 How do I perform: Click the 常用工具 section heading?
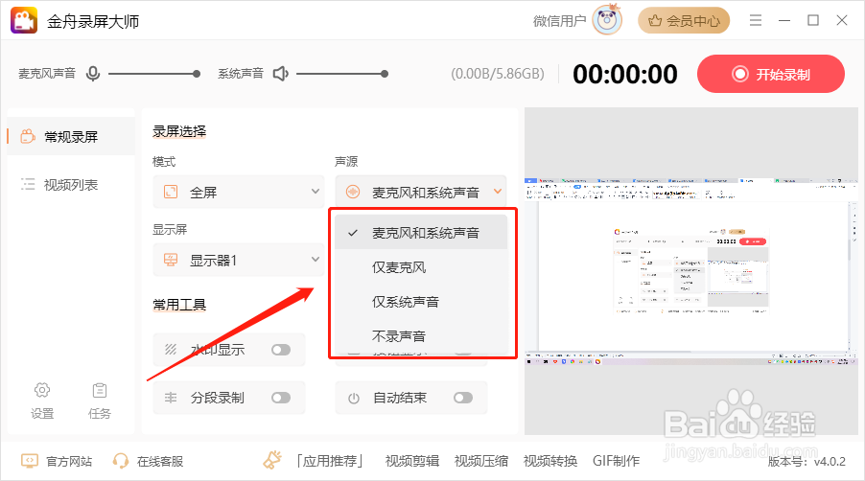pos(179,305)
